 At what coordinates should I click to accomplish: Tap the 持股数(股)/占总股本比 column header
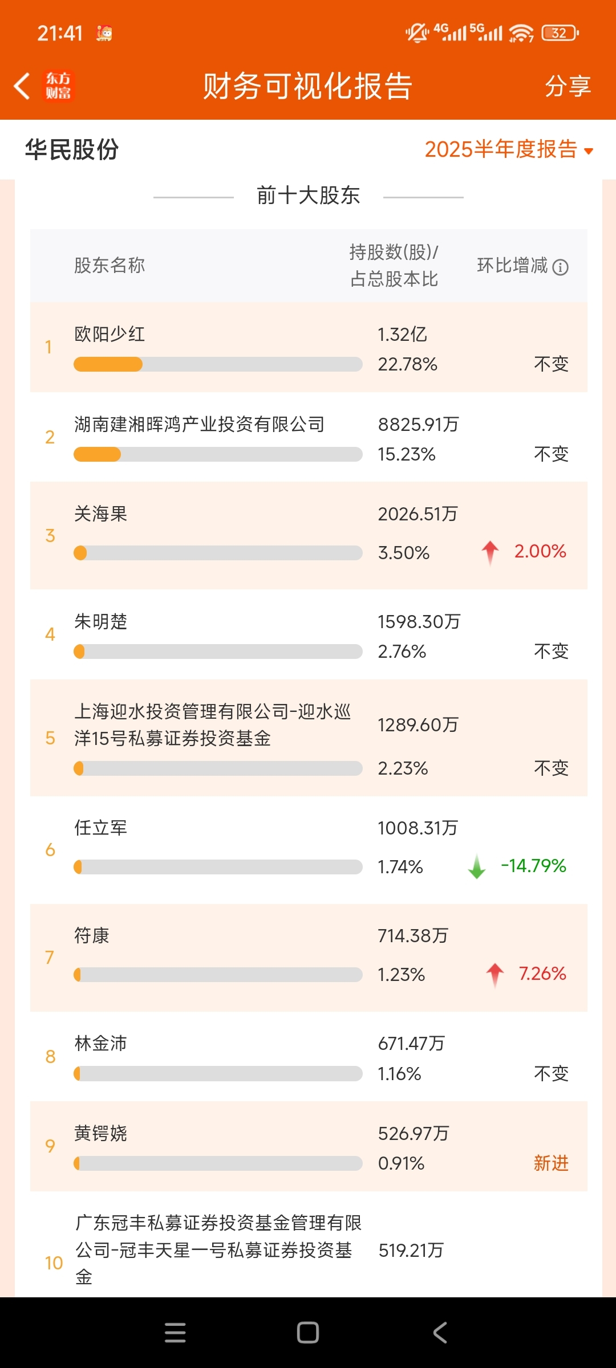point(394,265)
